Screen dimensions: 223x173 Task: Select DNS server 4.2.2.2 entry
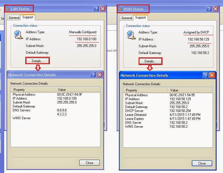click(62, 114)
